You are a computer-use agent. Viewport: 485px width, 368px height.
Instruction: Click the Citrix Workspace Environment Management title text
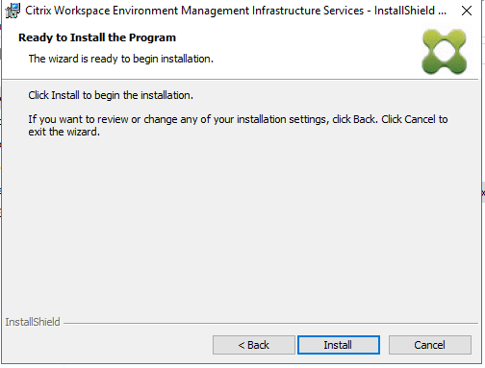coord(194,11)
